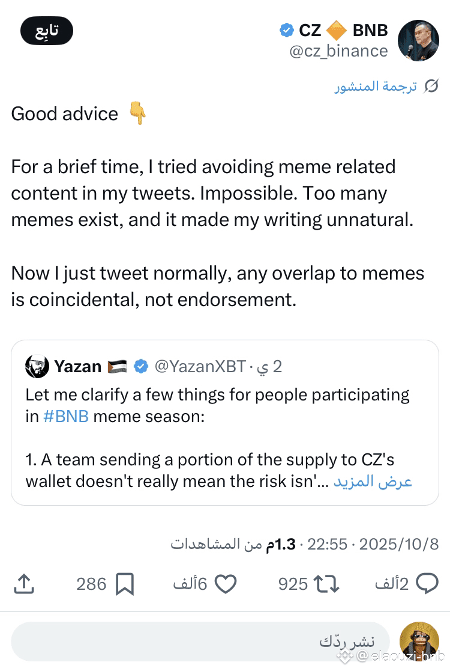The height and width of the screenshot is (671, 450).
Task: Like the post with the heart icon
Action: pos(226,583)
